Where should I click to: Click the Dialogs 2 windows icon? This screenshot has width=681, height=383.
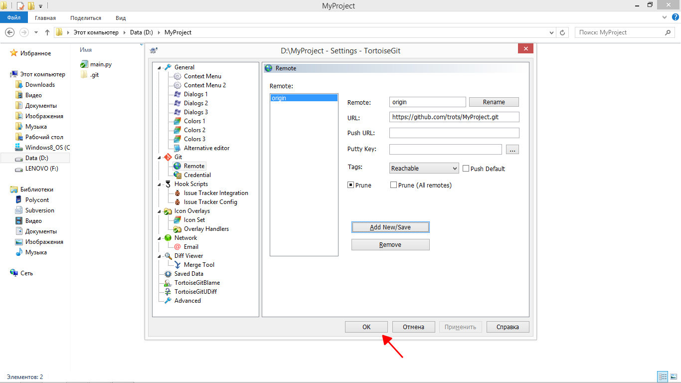pyautogui.click(x=177, y=103)
